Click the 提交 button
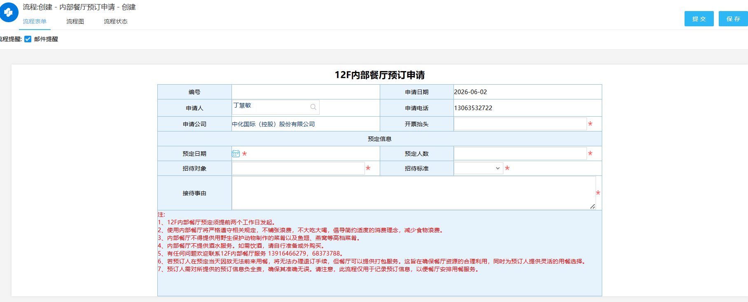The width and height of the screenshot is (748, 302). coord(699,19)
